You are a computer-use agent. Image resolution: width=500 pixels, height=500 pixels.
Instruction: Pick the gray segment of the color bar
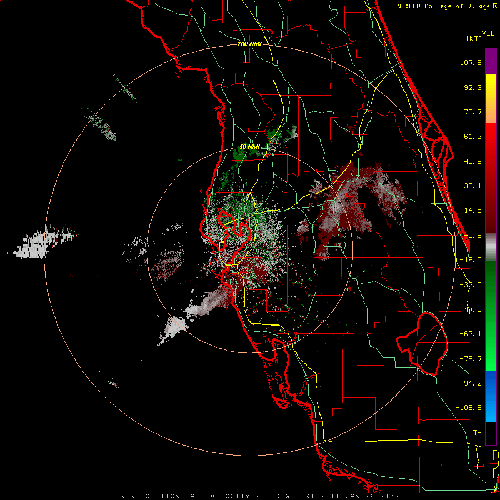[x=491, y=247]
